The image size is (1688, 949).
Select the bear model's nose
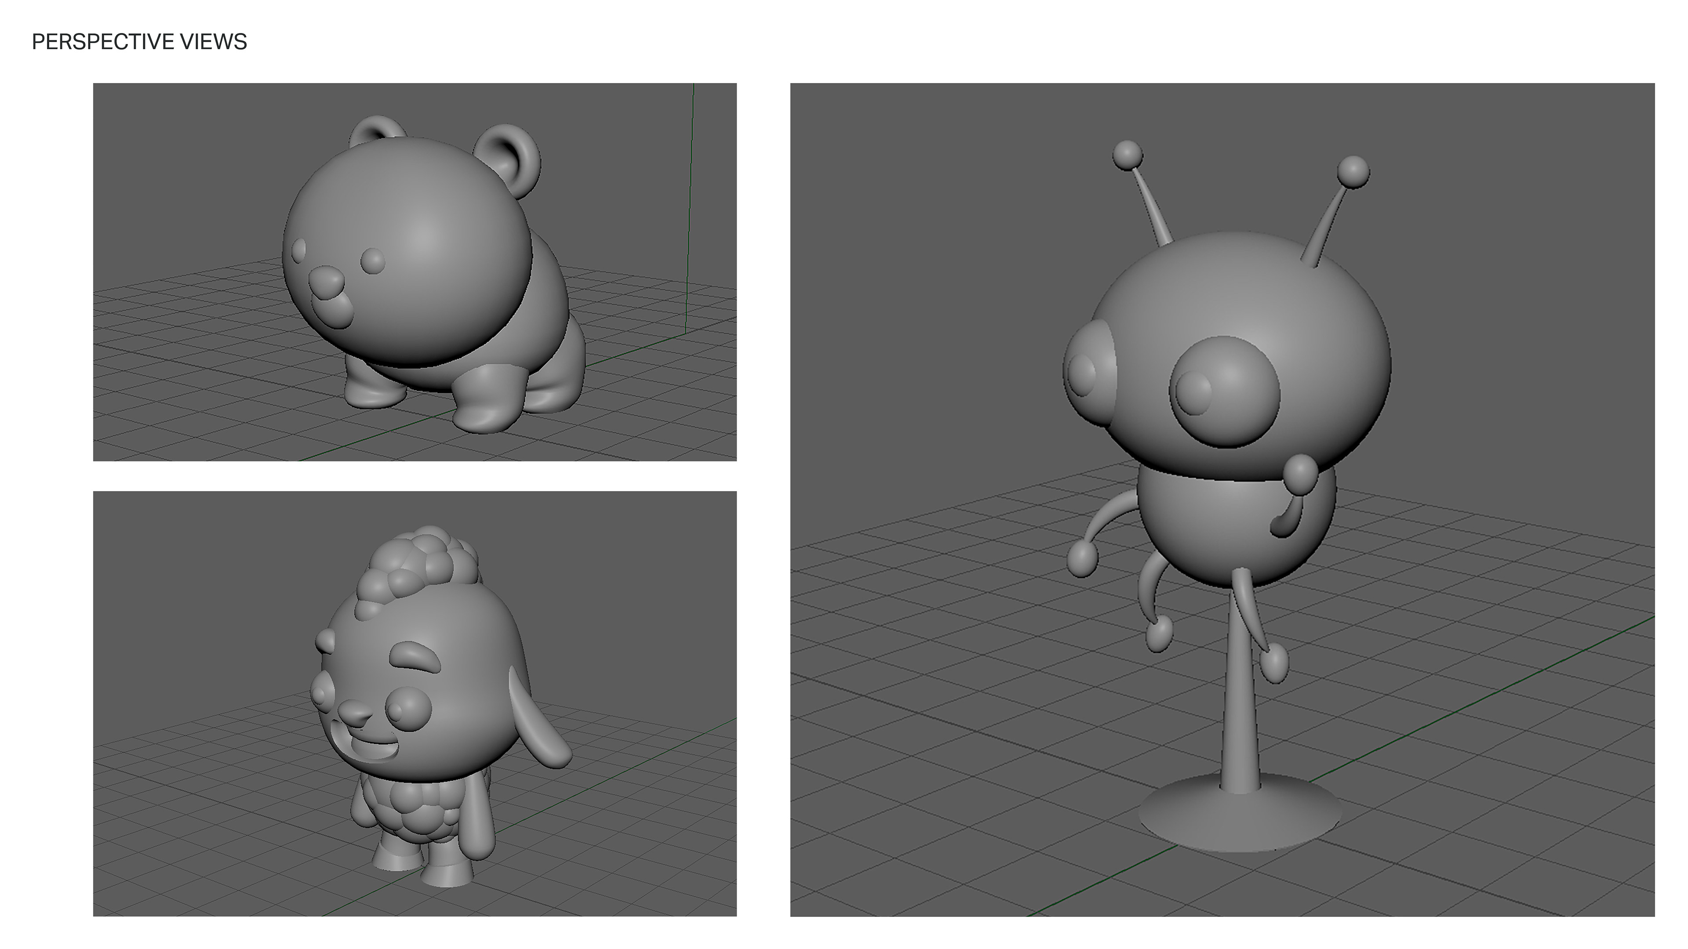(x=326, y=282)
